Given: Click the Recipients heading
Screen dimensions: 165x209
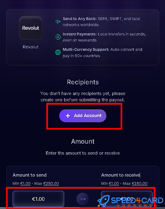Looking at the screenshot, I should 83,82.
